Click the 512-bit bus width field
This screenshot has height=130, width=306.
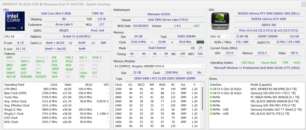[x=294, y=37]
